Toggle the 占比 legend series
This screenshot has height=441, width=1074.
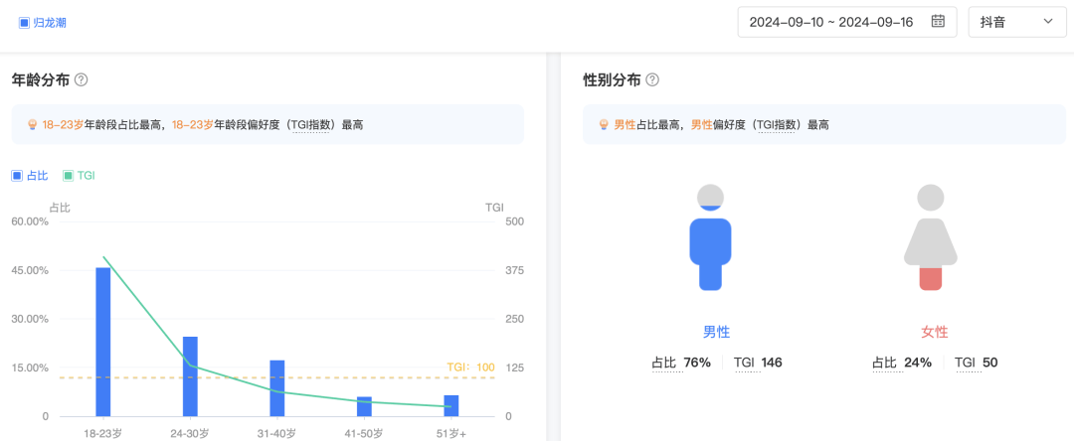click(x=30, y=176)
